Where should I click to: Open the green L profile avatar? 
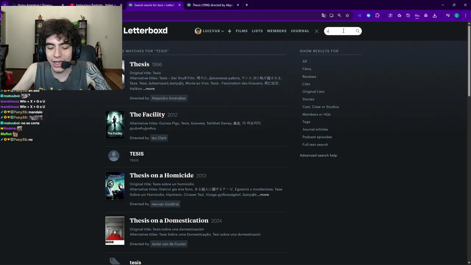[x=457, y=15]
